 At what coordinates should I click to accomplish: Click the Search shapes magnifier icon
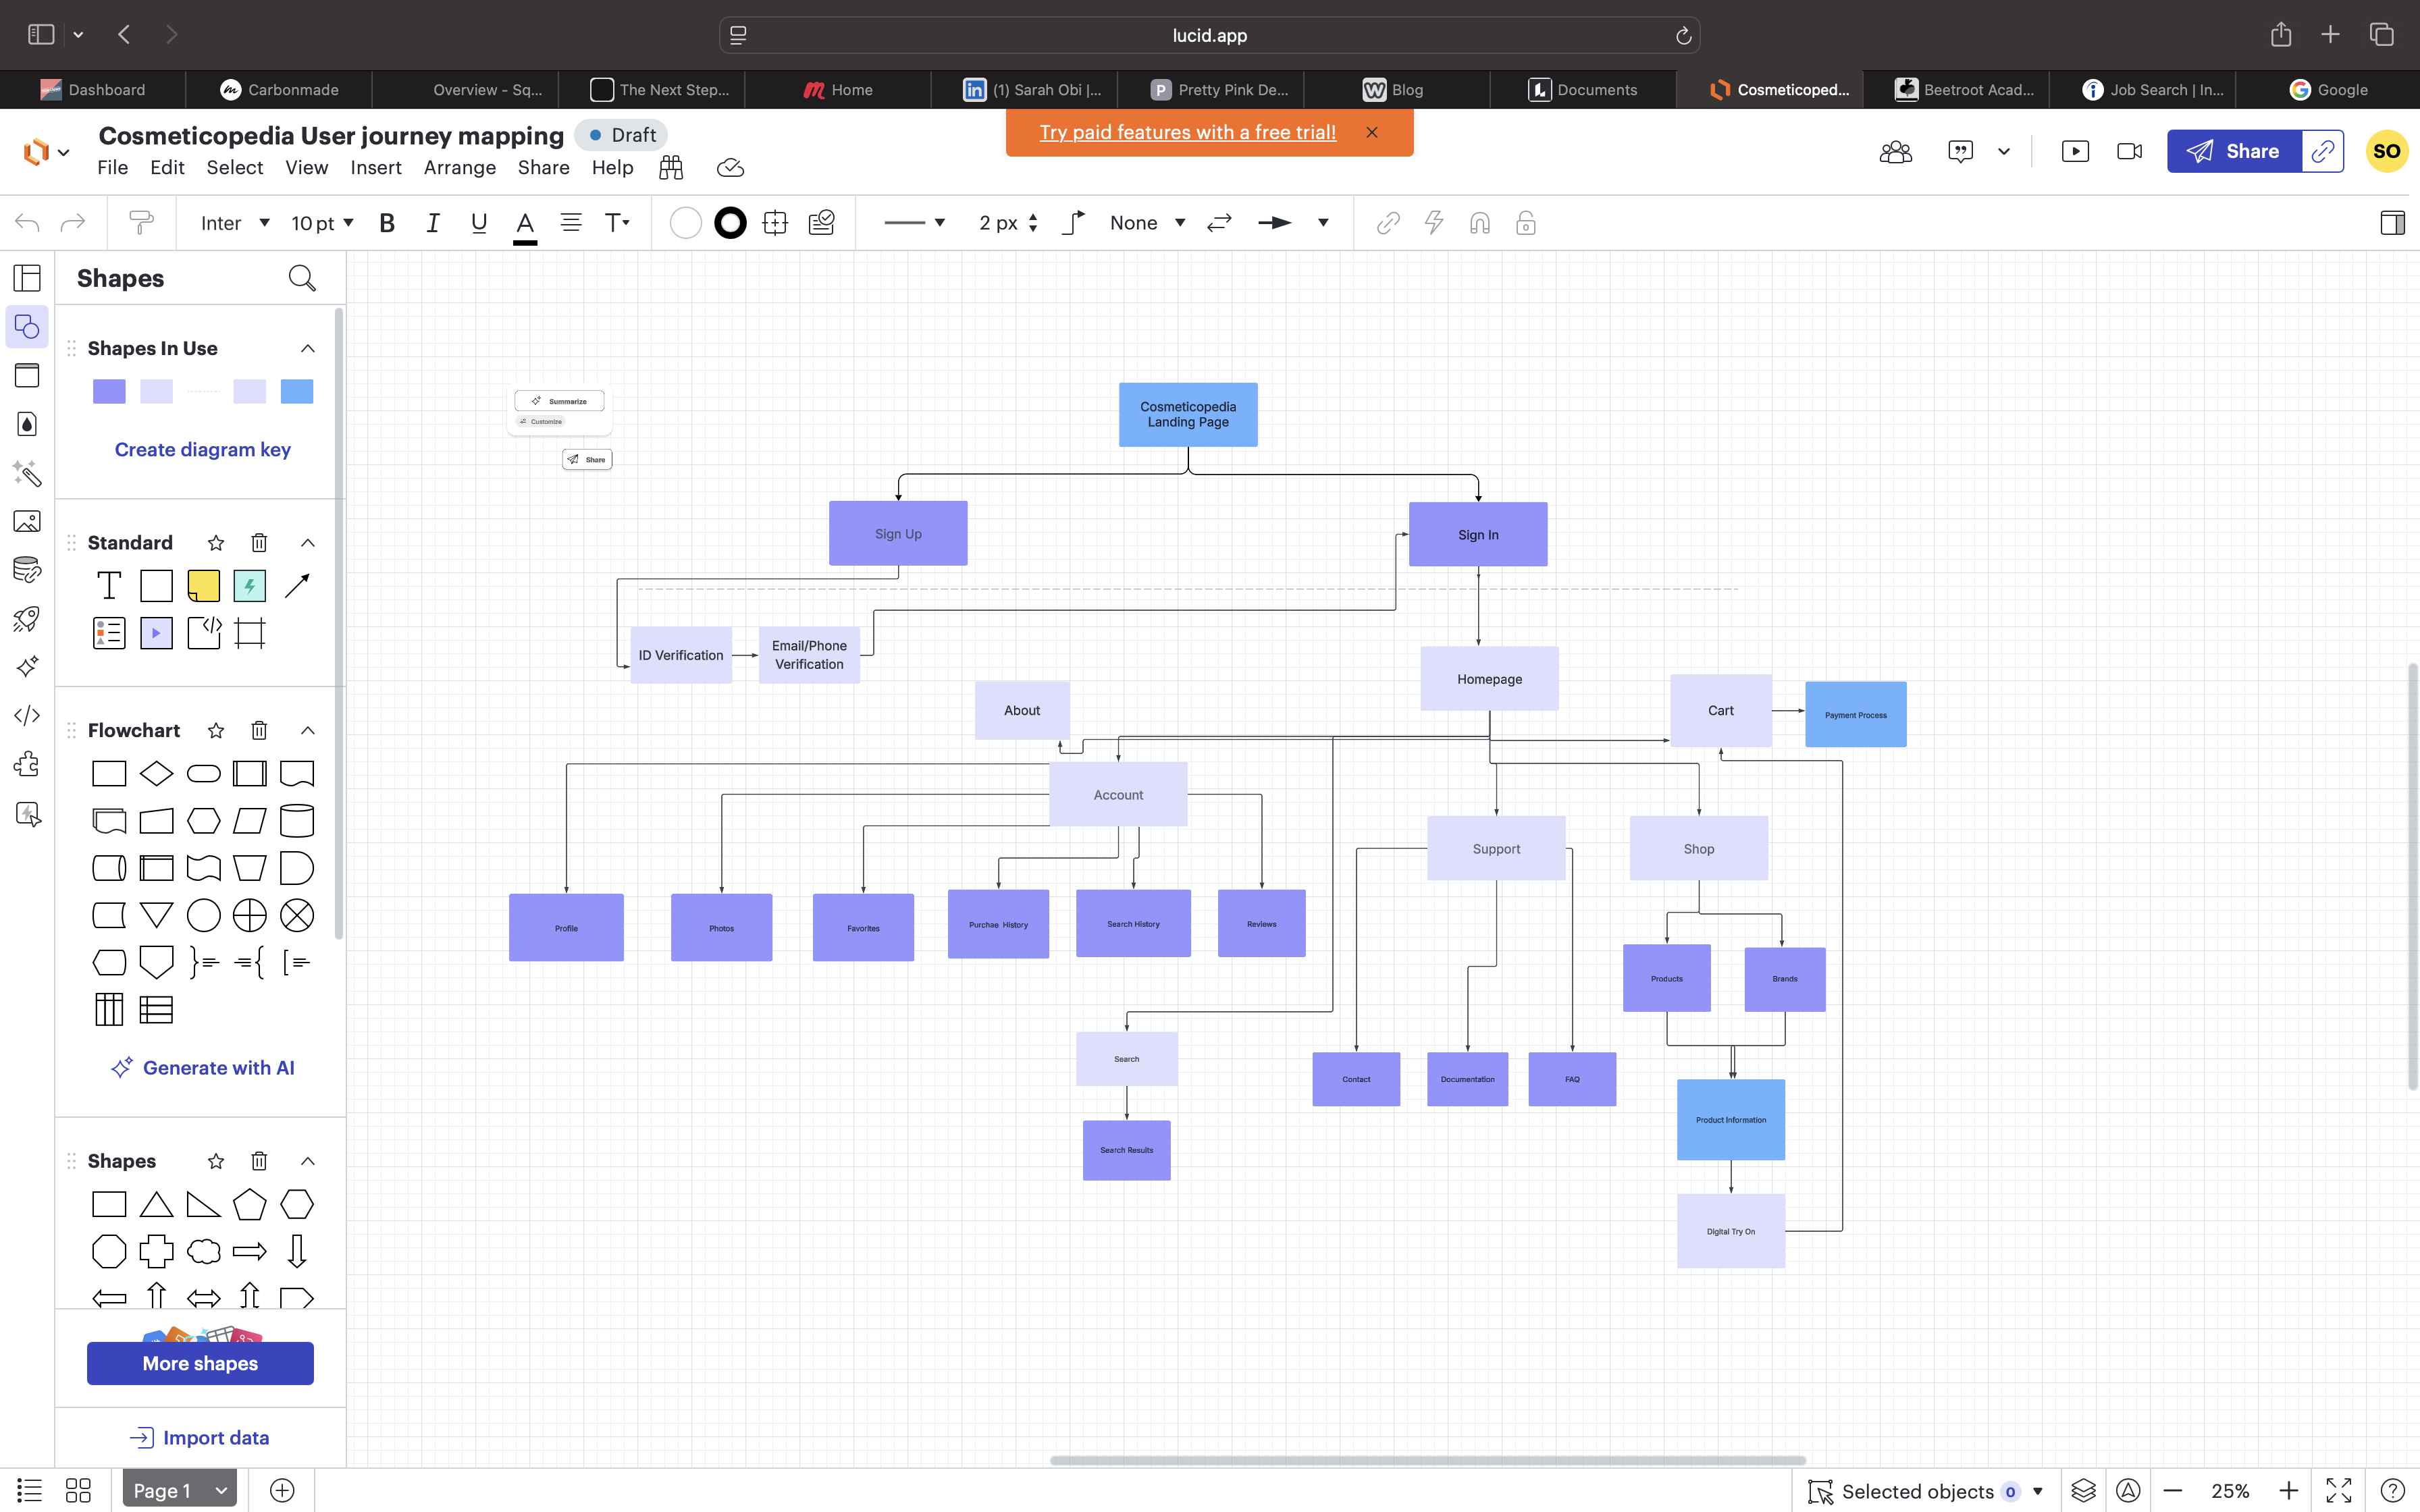[x=301, y=278]
